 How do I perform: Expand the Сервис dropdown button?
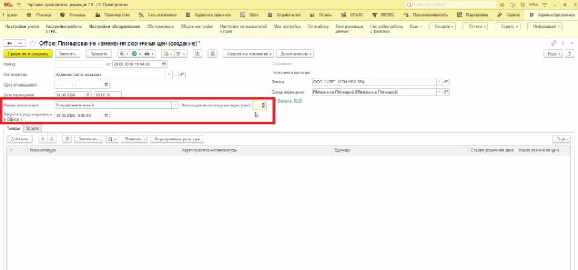(507, 26)
